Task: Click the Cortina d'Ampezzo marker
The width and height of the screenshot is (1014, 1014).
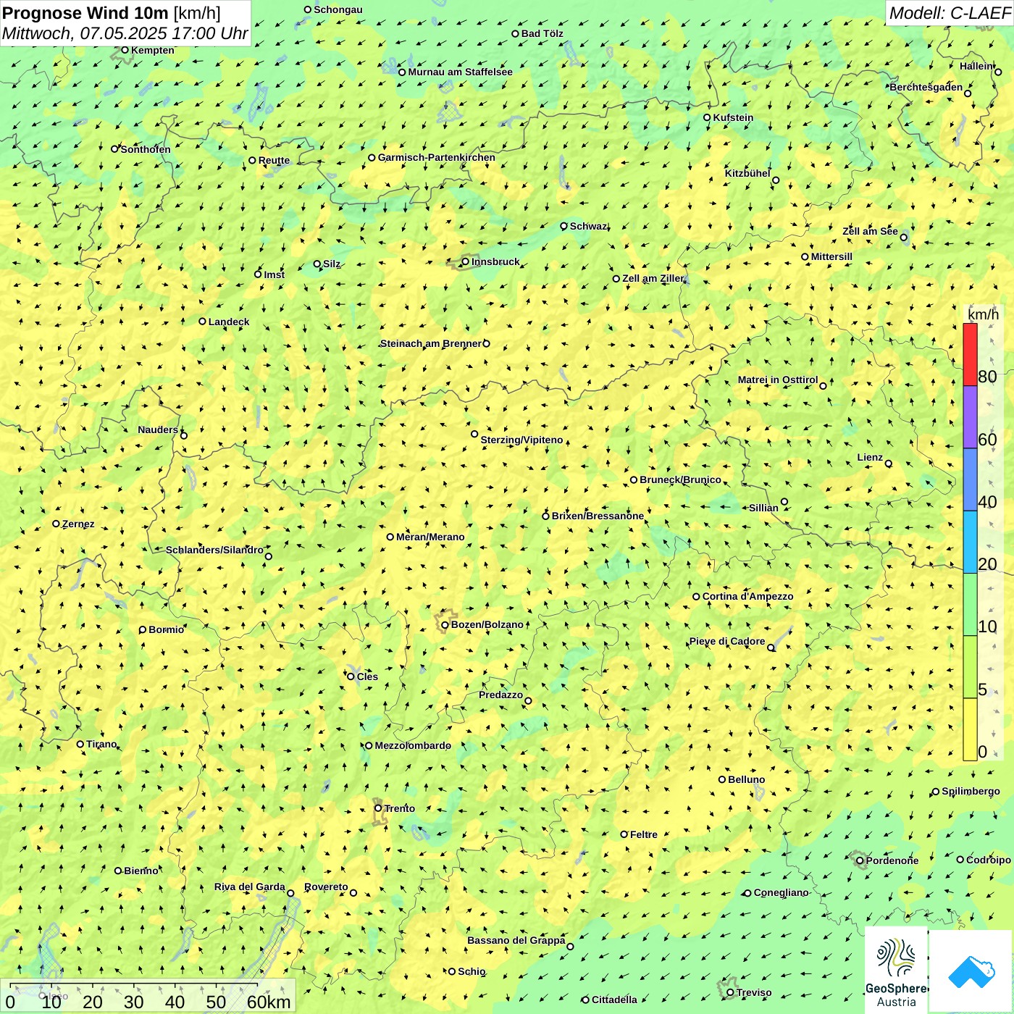Action: pos(696,597)
